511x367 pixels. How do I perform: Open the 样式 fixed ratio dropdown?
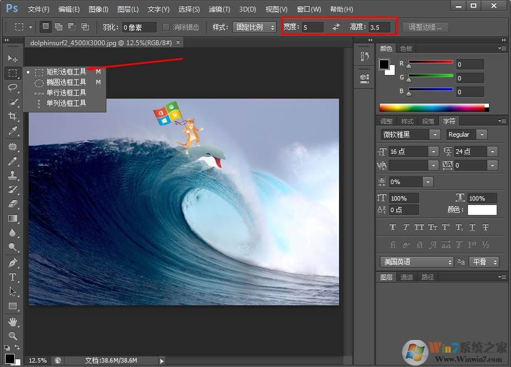254,27
